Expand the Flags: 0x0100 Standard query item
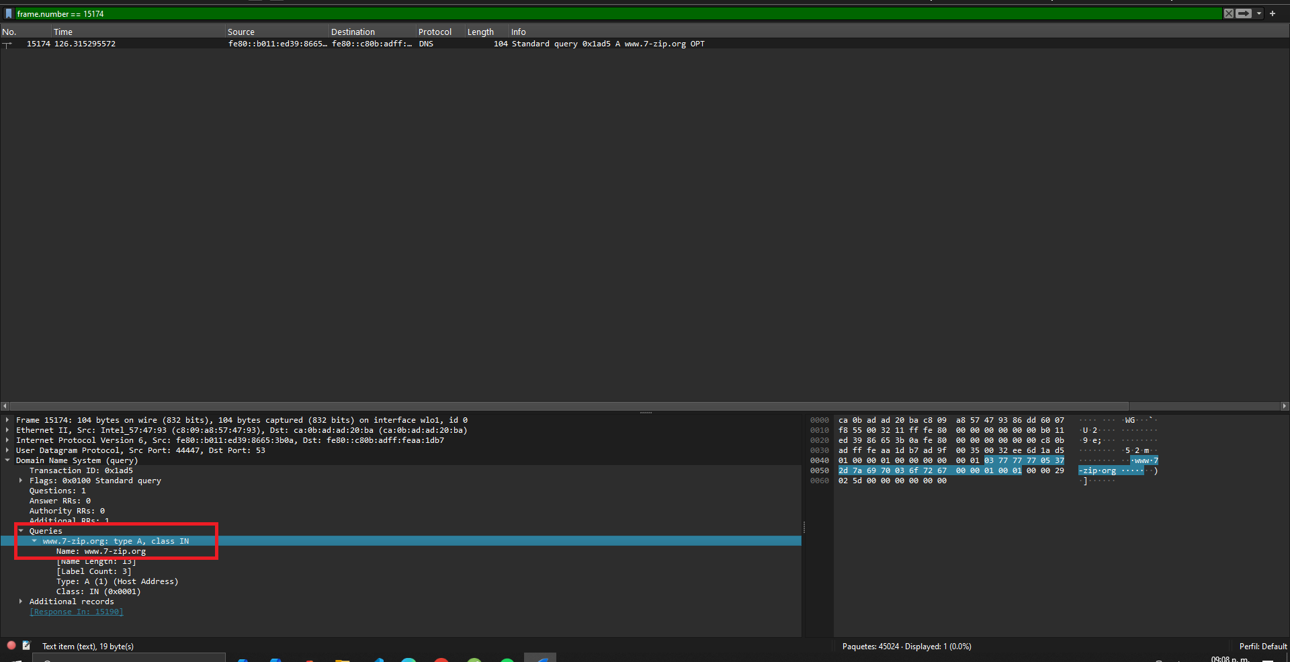Viewport: 1290px width, 662px height. 21,481
